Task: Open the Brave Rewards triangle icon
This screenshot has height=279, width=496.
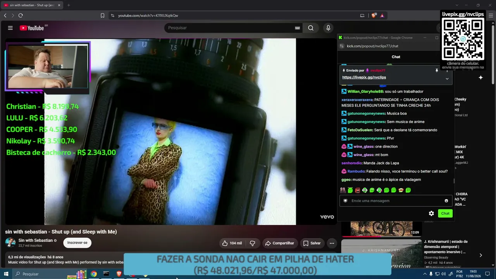Action: 382,15
